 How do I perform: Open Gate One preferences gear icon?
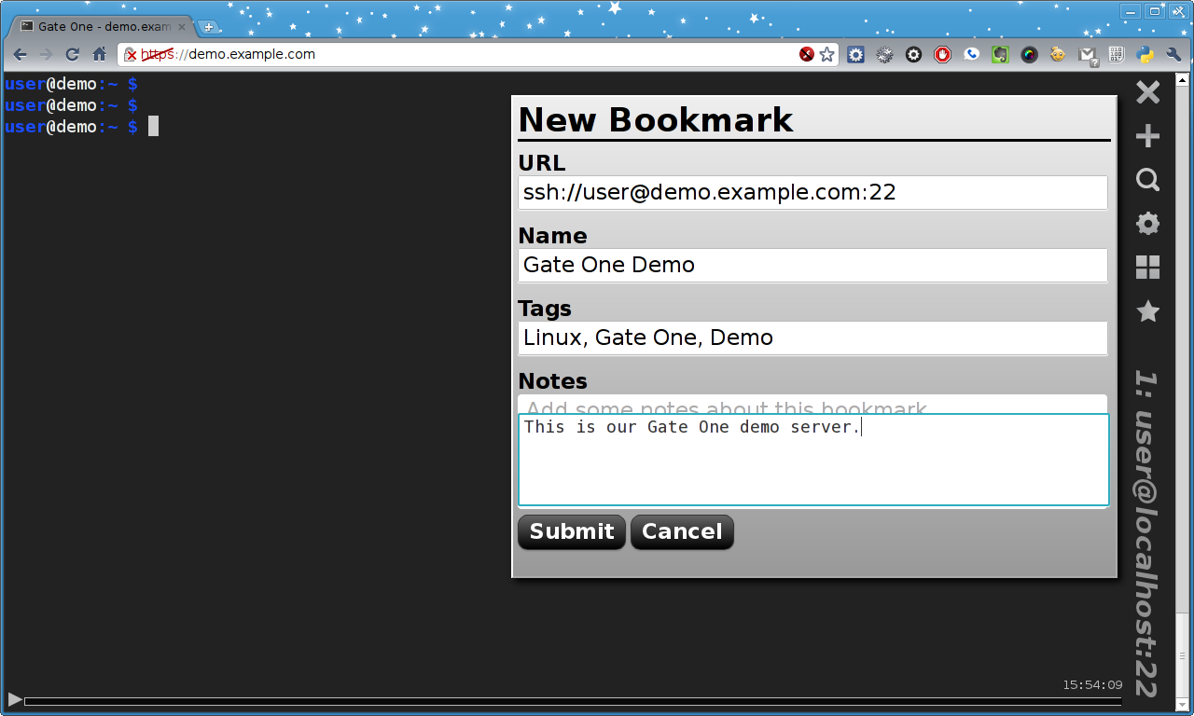(1147, 224)
